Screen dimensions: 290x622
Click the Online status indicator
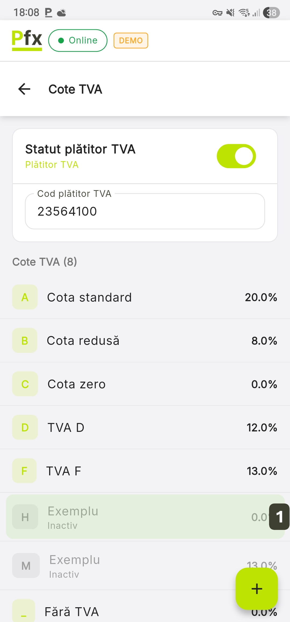78,41
